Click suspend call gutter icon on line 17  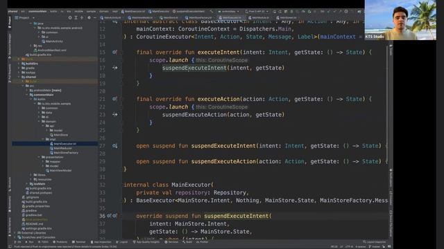tap(114, 68)
